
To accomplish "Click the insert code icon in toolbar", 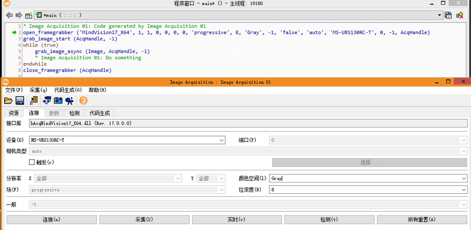I will 34,100.
